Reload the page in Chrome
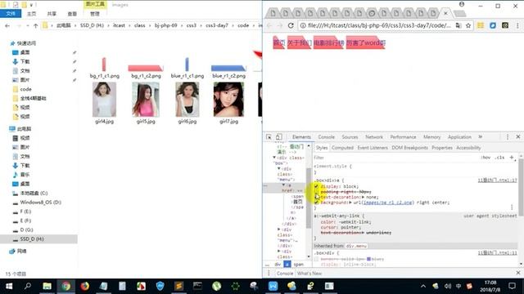 [x=291, y=25]
